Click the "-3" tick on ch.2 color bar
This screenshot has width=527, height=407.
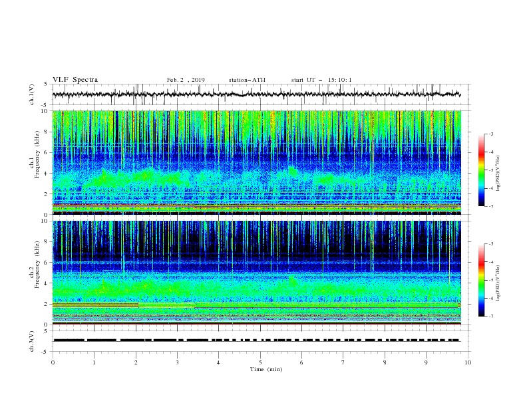490,244
